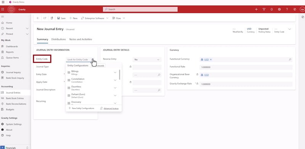Open Bank Book Inquiry in sidebar
The width and height of the screenshot is (305, 149).
point(15,78)
